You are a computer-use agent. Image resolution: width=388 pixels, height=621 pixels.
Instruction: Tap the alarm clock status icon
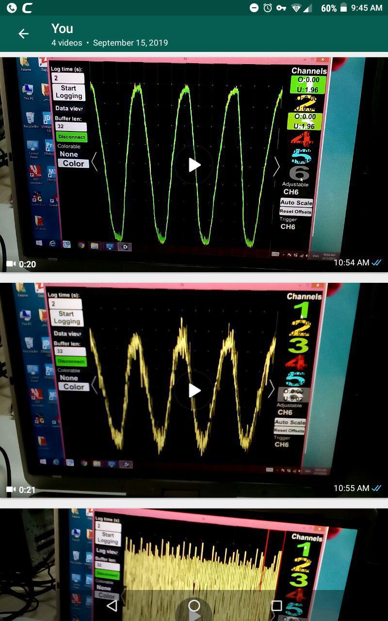268,8
